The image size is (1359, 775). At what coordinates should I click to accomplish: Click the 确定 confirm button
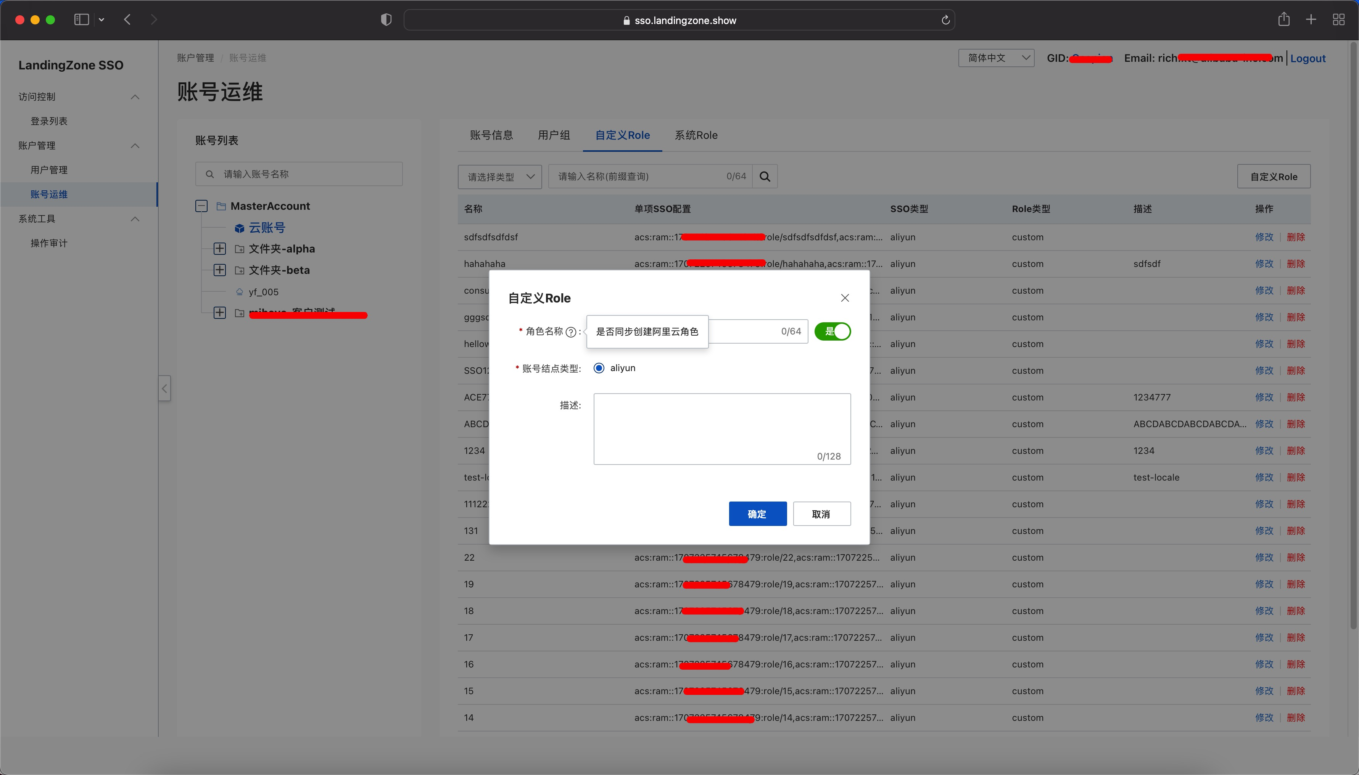757,514
